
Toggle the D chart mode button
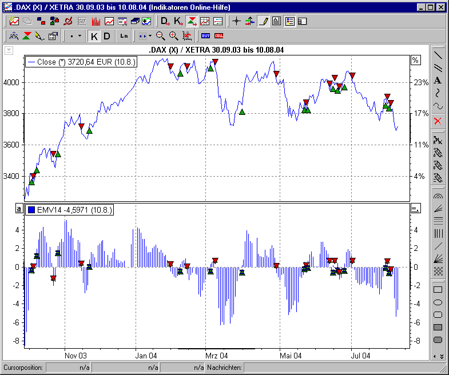point(106,36)
